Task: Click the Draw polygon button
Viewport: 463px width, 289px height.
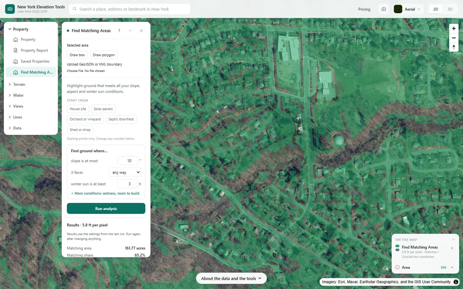Action: click(x=104, y=55)
